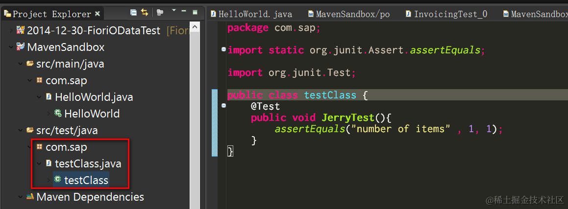Click the HelloWorld class icon
Screen dimensions: 568x209
click(58, 113)
